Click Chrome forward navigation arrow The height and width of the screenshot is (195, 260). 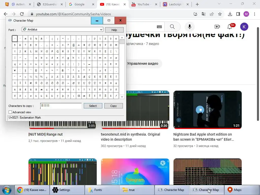pos(14,14)
